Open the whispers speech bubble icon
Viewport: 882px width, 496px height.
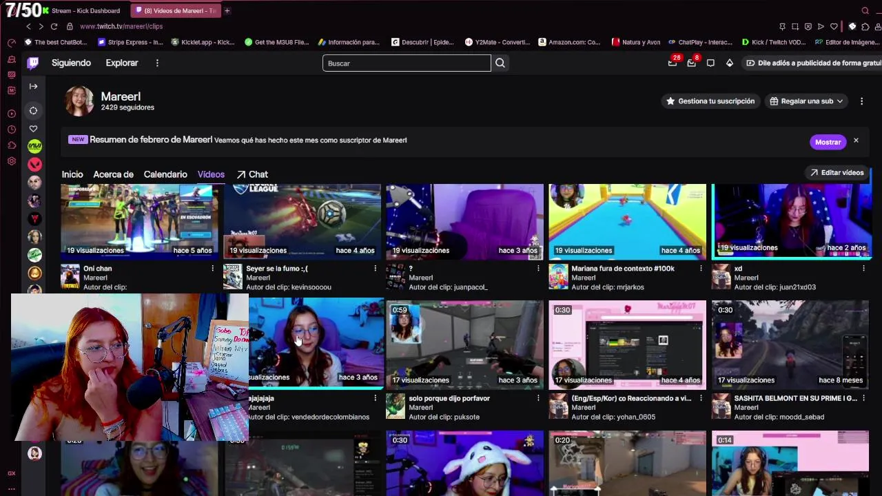click(x=710, y=63)
